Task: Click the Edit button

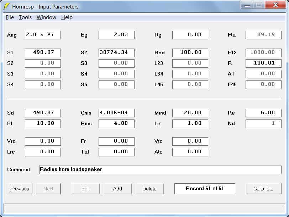Action: (x=85, y=189)
